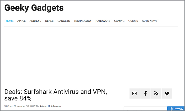Open the HARDWARE menu item

pyautogui.click(x=103, y=21)
